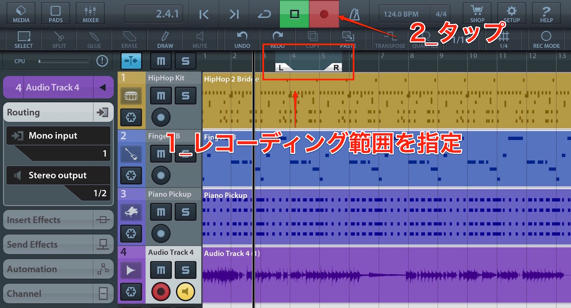The image size is (571, 308).
Task: Open the SHOP cart icon
Action: tap(477, 13)
